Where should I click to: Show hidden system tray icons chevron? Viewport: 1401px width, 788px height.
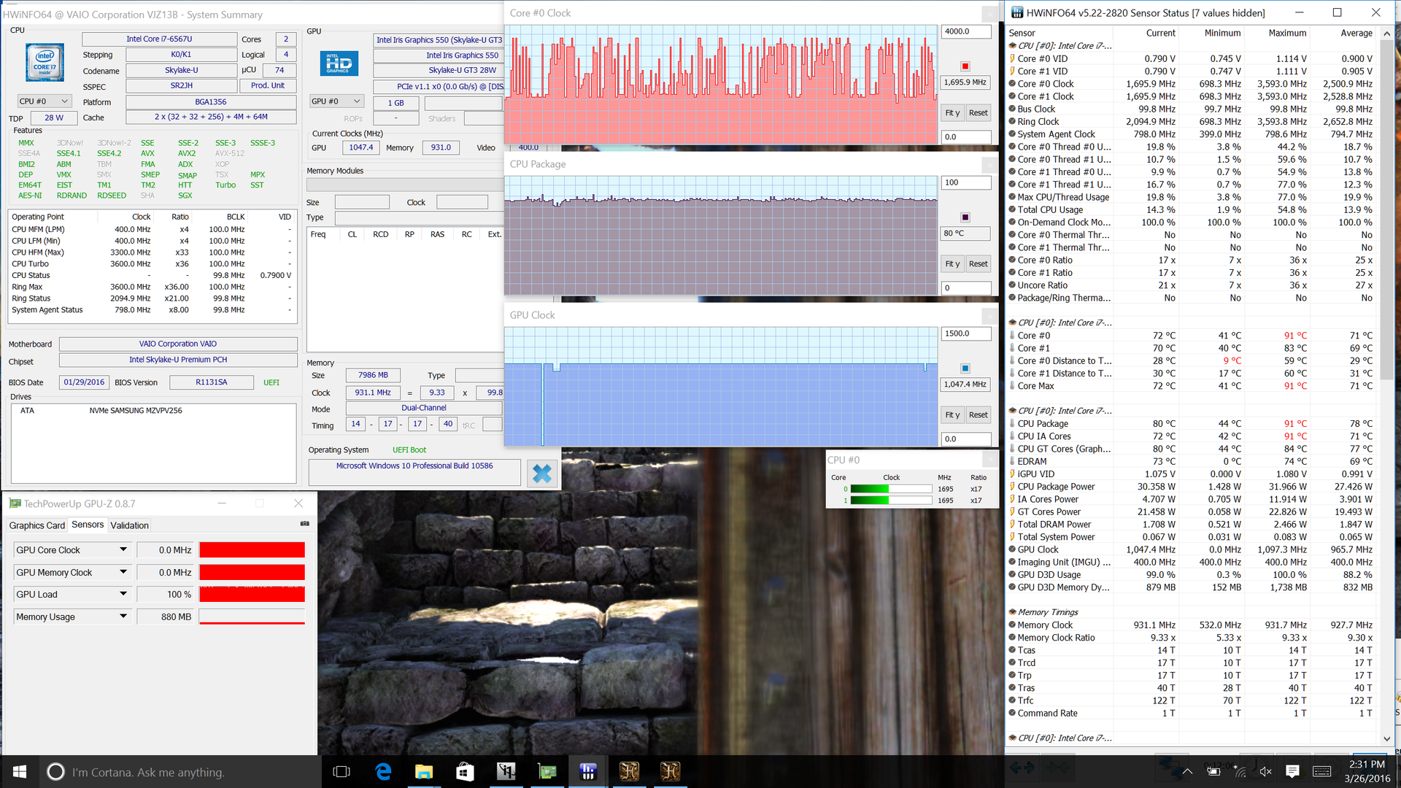click(1187, 771)
